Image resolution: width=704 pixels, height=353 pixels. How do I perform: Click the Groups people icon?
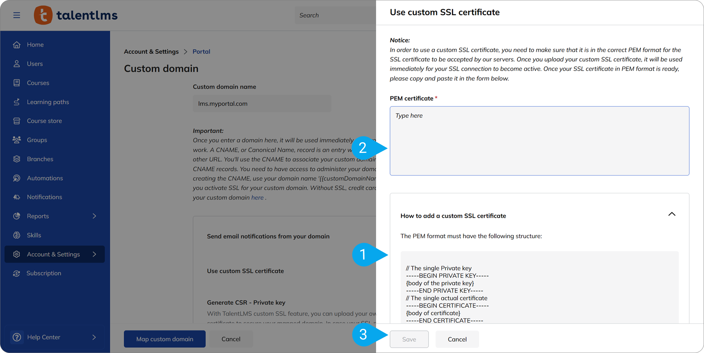(17, 140)
